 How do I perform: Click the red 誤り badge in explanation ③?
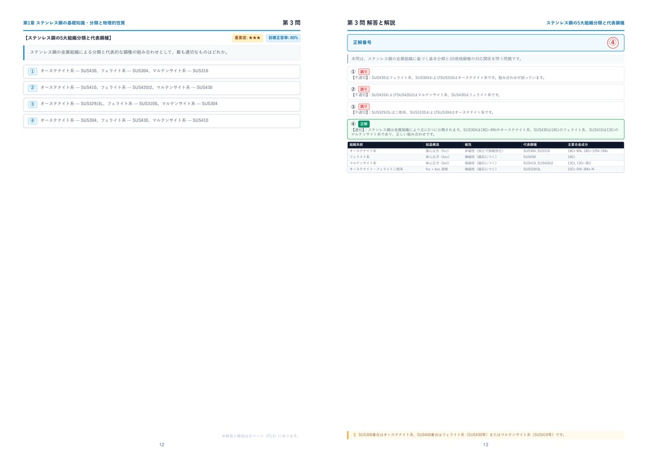coord(364,106)
